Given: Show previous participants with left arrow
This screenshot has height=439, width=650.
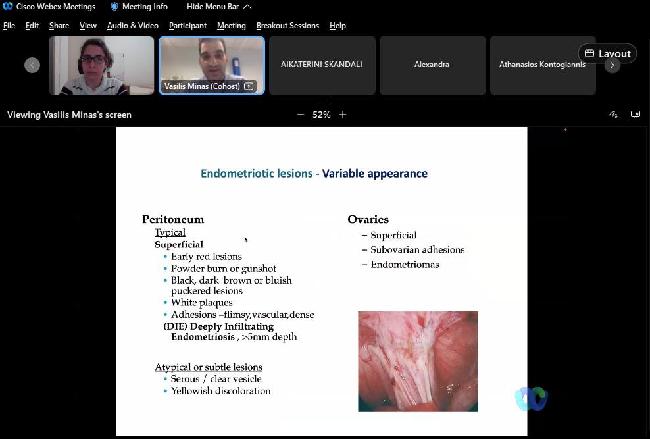Looking at the screenshot, I should (x=32, y=65).
